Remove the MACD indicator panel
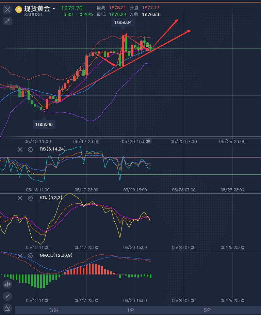The image size is (261, 315). 20,255
